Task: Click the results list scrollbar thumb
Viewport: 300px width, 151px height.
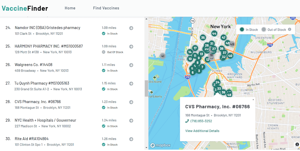Action: 146,88
